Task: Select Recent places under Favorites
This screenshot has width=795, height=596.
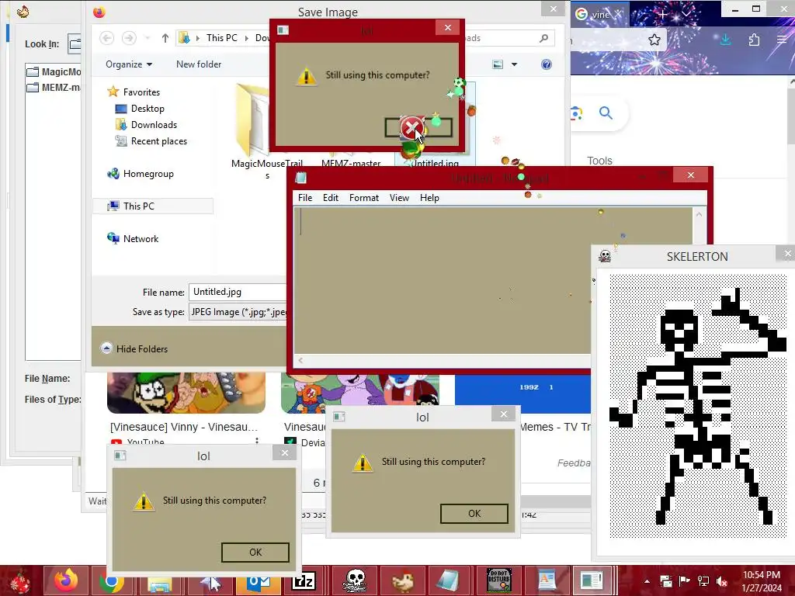Action: 151,141
